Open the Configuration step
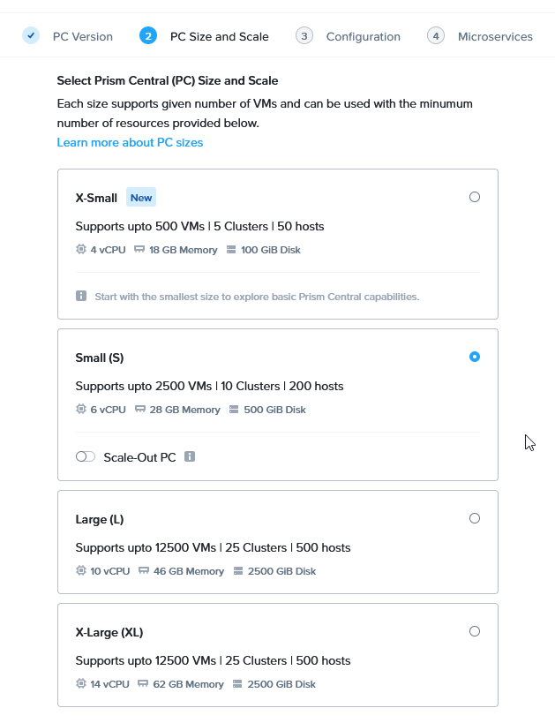The width and height of the screenshot is (555, 723). 363,36
